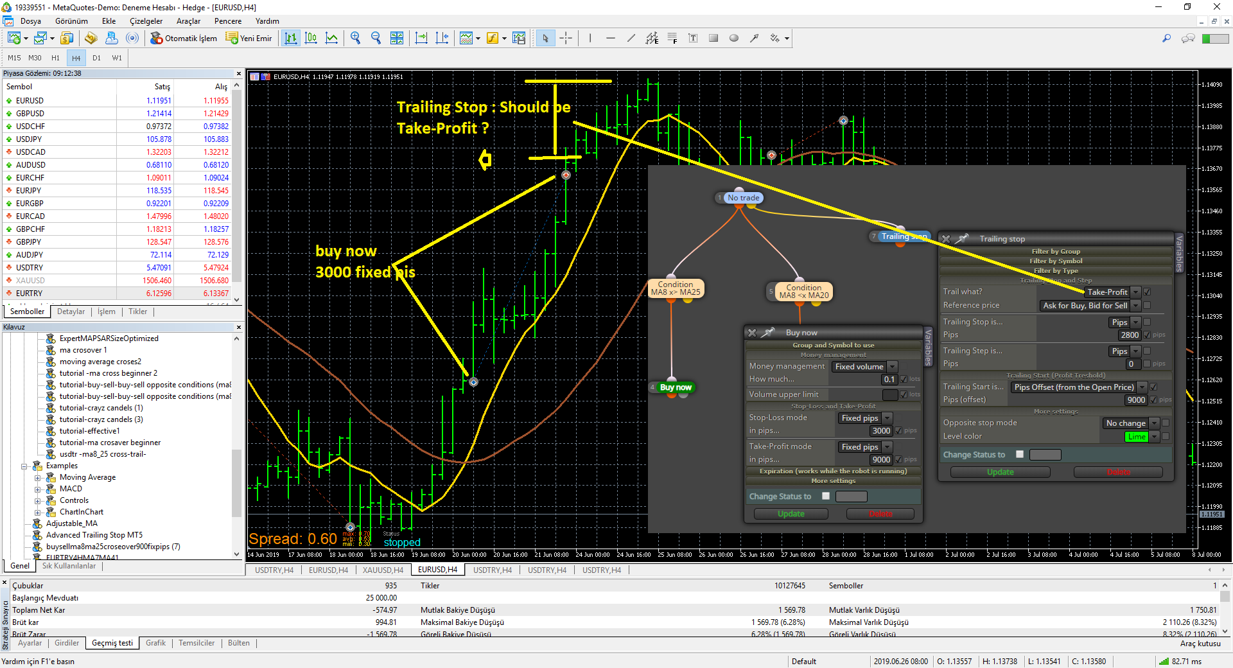This screenshot has width=1233, height=668.
Task: Click the zoom in magnifier icon
Action: 355,39
